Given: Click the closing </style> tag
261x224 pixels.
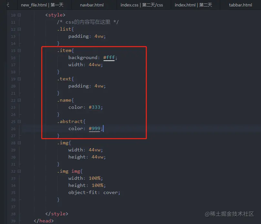Looking at the screenshot, I should (x=57, y=214).
